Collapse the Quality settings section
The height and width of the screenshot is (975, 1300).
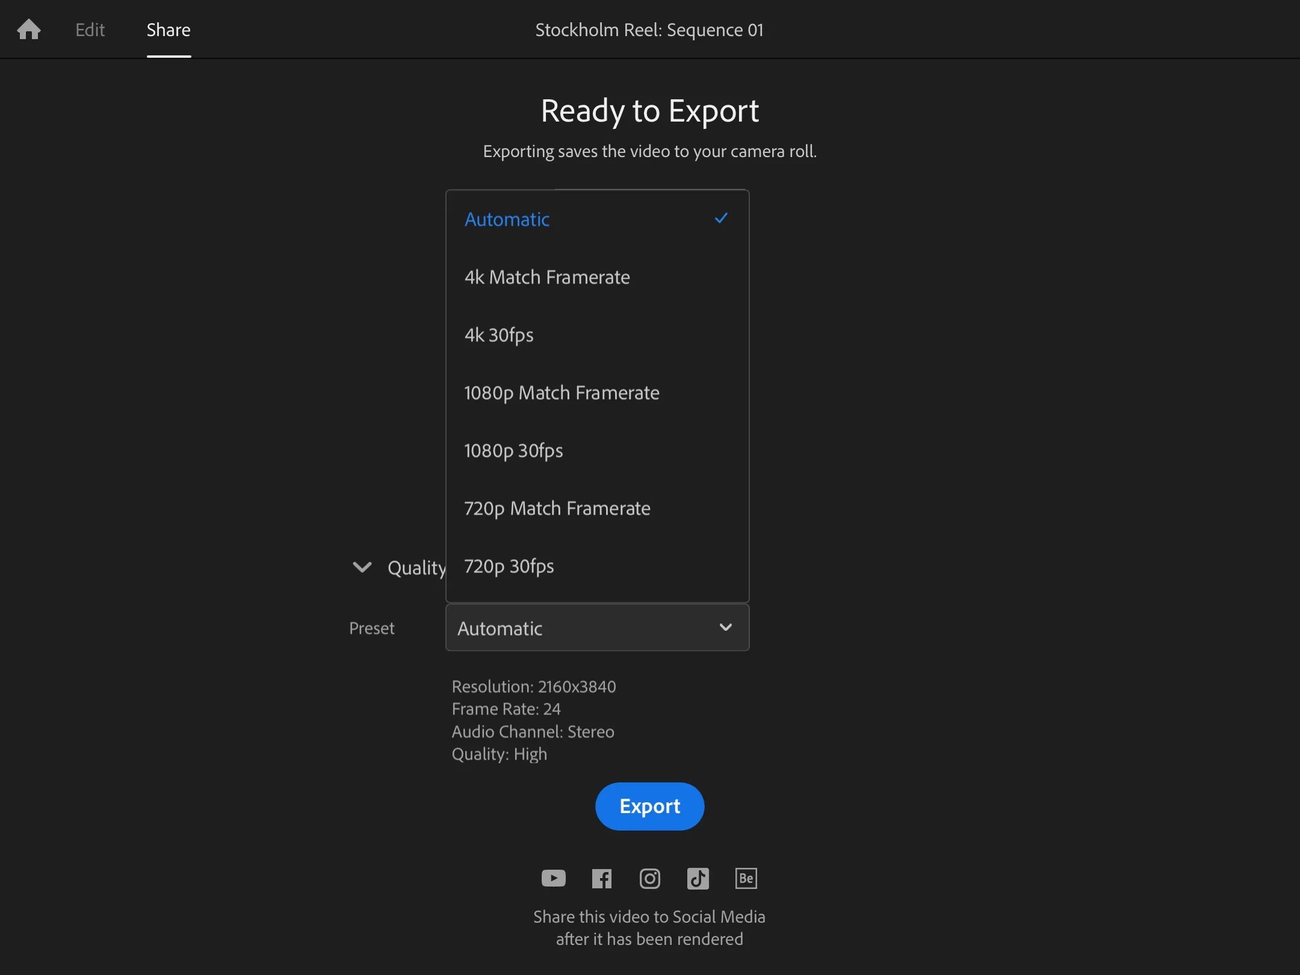click(x=362, y=567)
